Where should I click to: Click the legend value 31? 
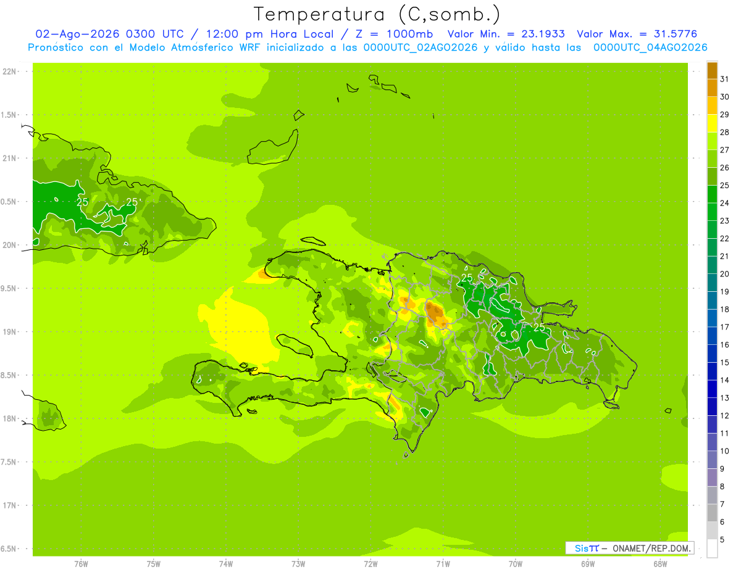[x=724, y=79]
